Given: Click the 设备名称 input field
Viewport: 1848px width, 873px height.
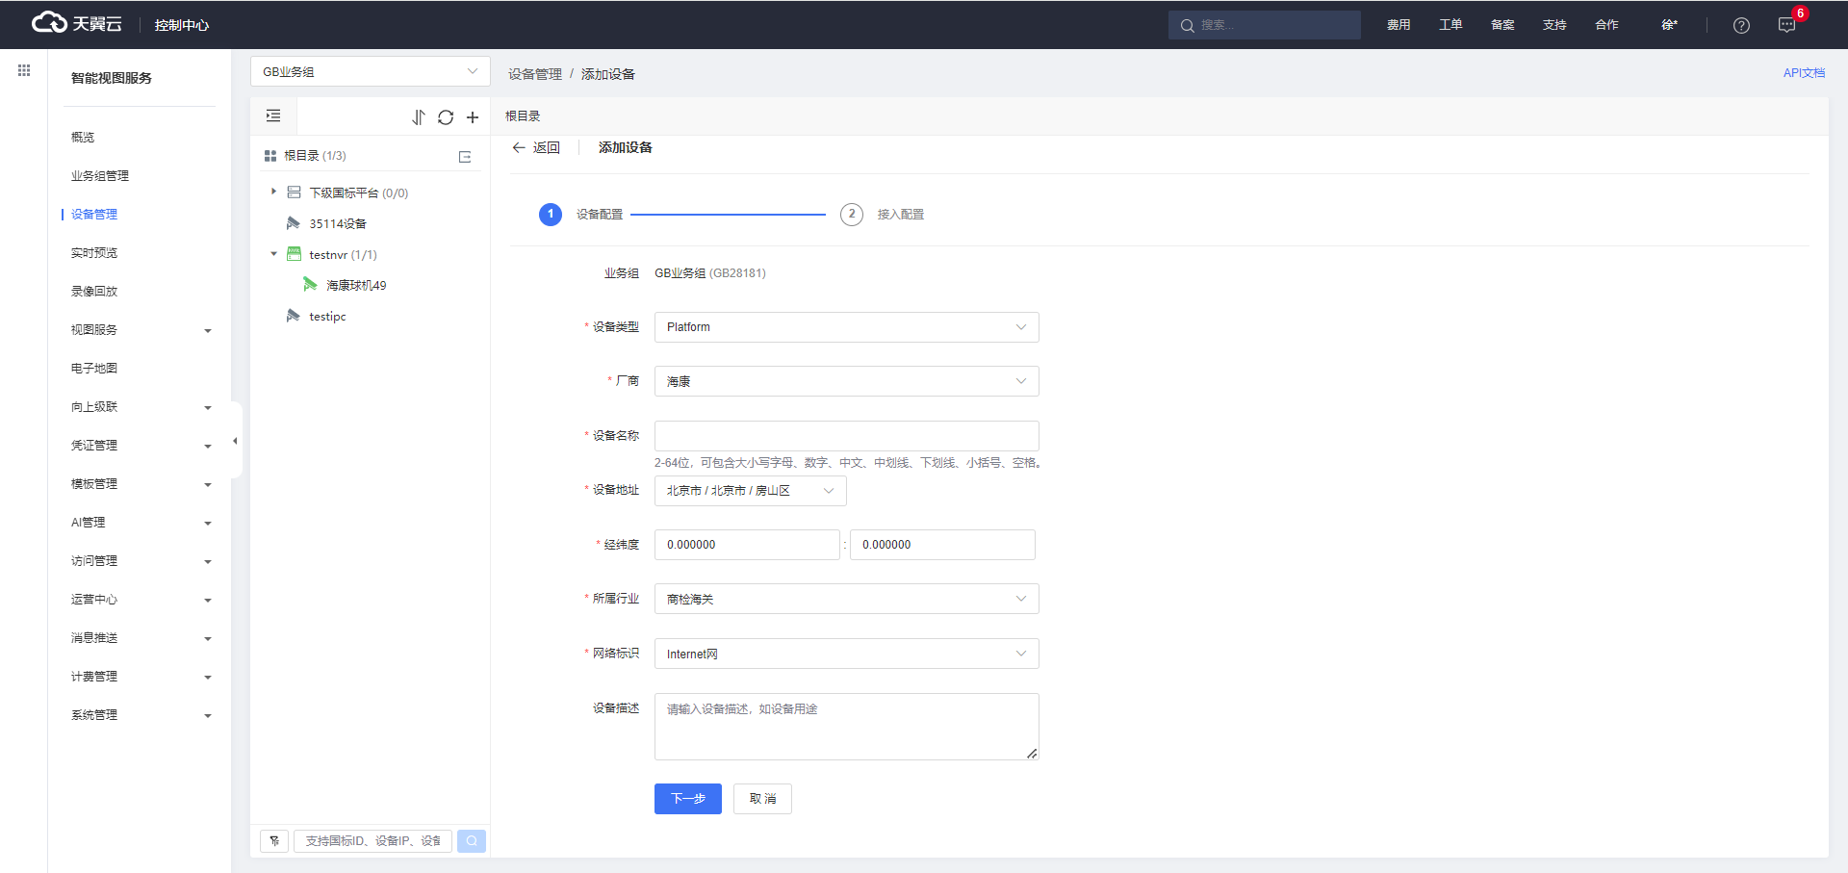Looking at the screenshot, I should (846, 436).
